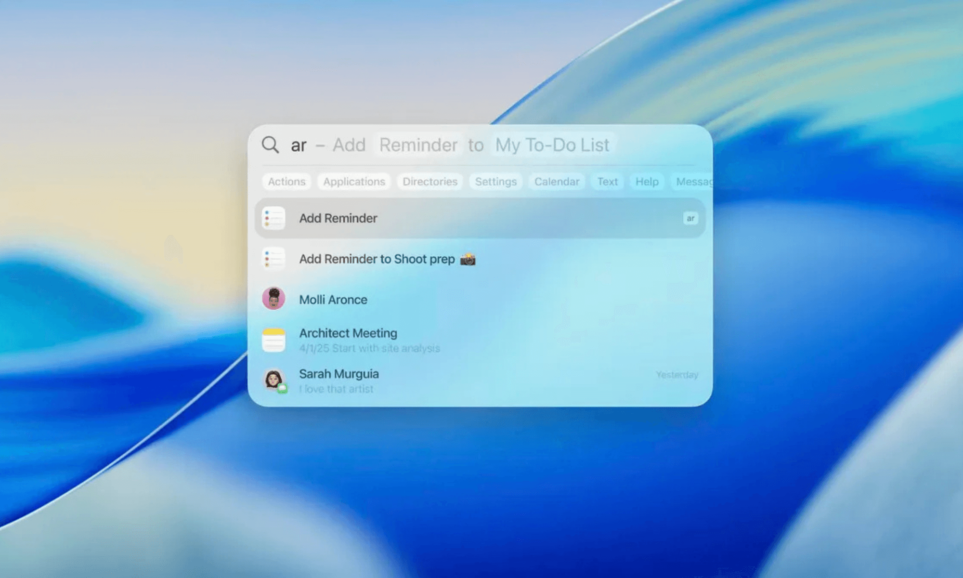963x578 pixels.
Task: Select Add Reminder to Shoot prep
Action: pyautogui.click(x=480, y=259)
